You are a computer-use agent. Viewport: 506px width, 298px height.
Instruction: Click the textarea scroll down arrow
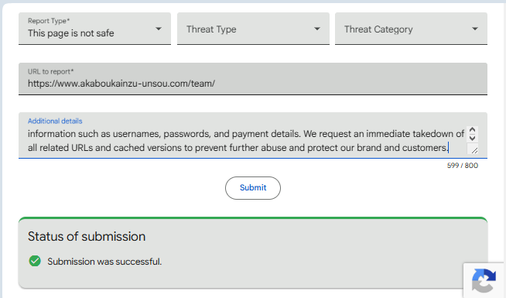coord(473,138)
